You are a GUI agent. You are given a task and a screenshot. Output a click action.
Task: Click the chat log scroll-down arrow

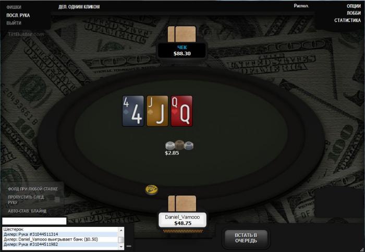point(121,246)
